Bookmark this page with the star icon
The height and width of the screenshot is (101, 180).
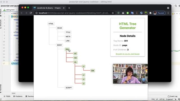tap(113, 13)
